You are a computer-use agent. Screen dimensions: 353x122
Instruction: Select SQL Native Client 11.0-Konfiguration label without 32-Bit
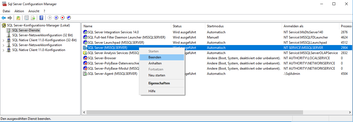point(38,50)
